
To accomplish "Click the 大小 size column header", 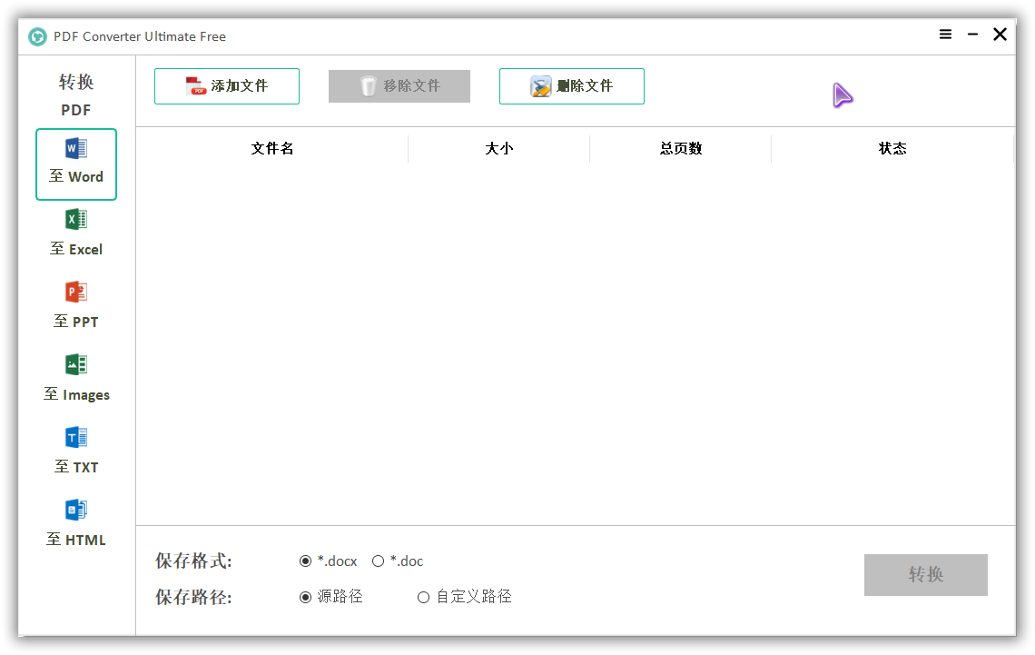I will pyautogui.click(x=499, y=149).
